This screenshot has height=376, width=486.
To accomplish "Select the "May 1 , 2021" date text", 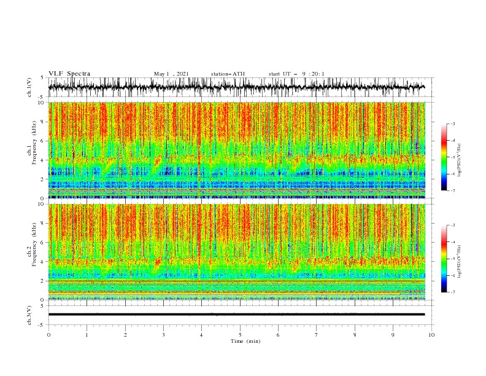I will click(x=171, y=74).
